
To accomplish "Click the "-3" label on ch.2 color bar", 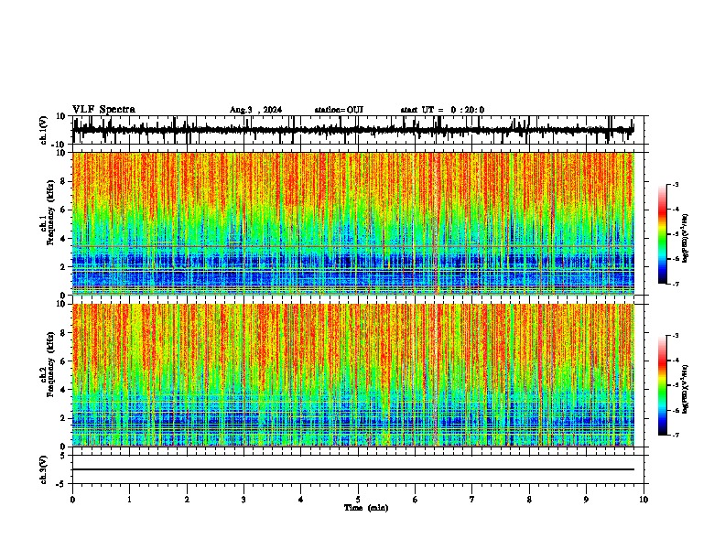I will point(675,336).
